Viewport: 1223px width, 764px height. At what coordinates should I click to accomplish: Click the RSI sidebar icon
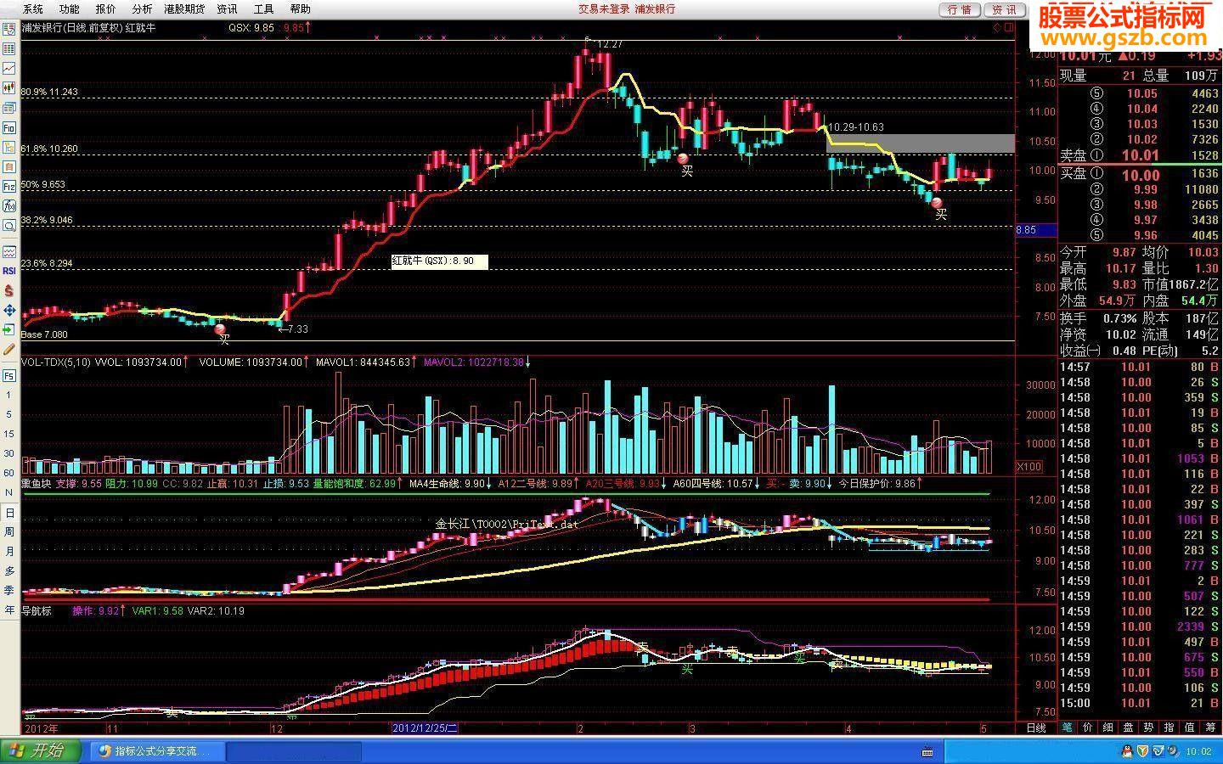(9, 271)
